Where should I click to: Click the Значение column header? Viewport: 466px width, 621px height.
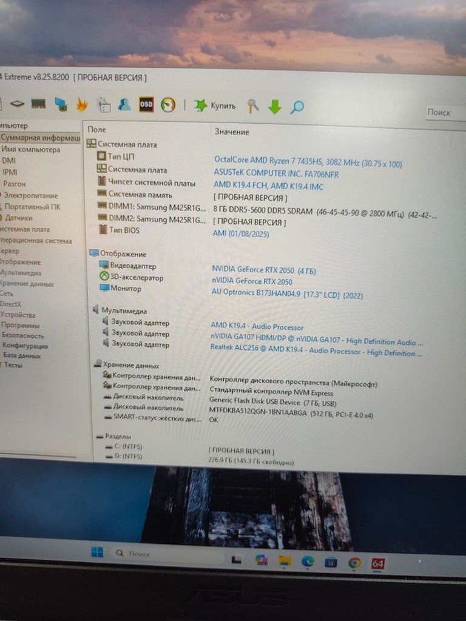pyautogui.click(x=232, y=132)
